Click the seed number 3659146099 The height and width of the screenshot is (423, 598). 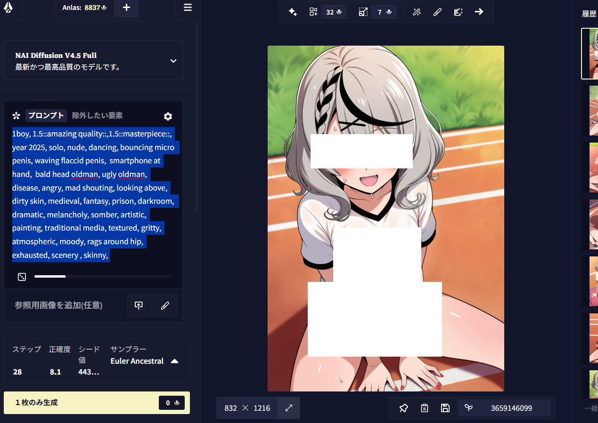pos(511,408)
